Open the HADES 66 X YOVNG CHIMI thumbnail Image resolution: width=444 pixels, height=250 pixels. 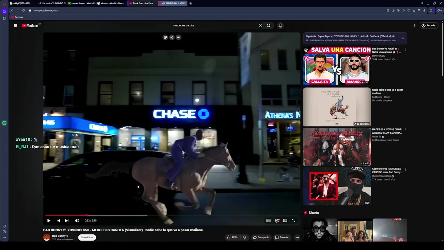coord(337,147)
